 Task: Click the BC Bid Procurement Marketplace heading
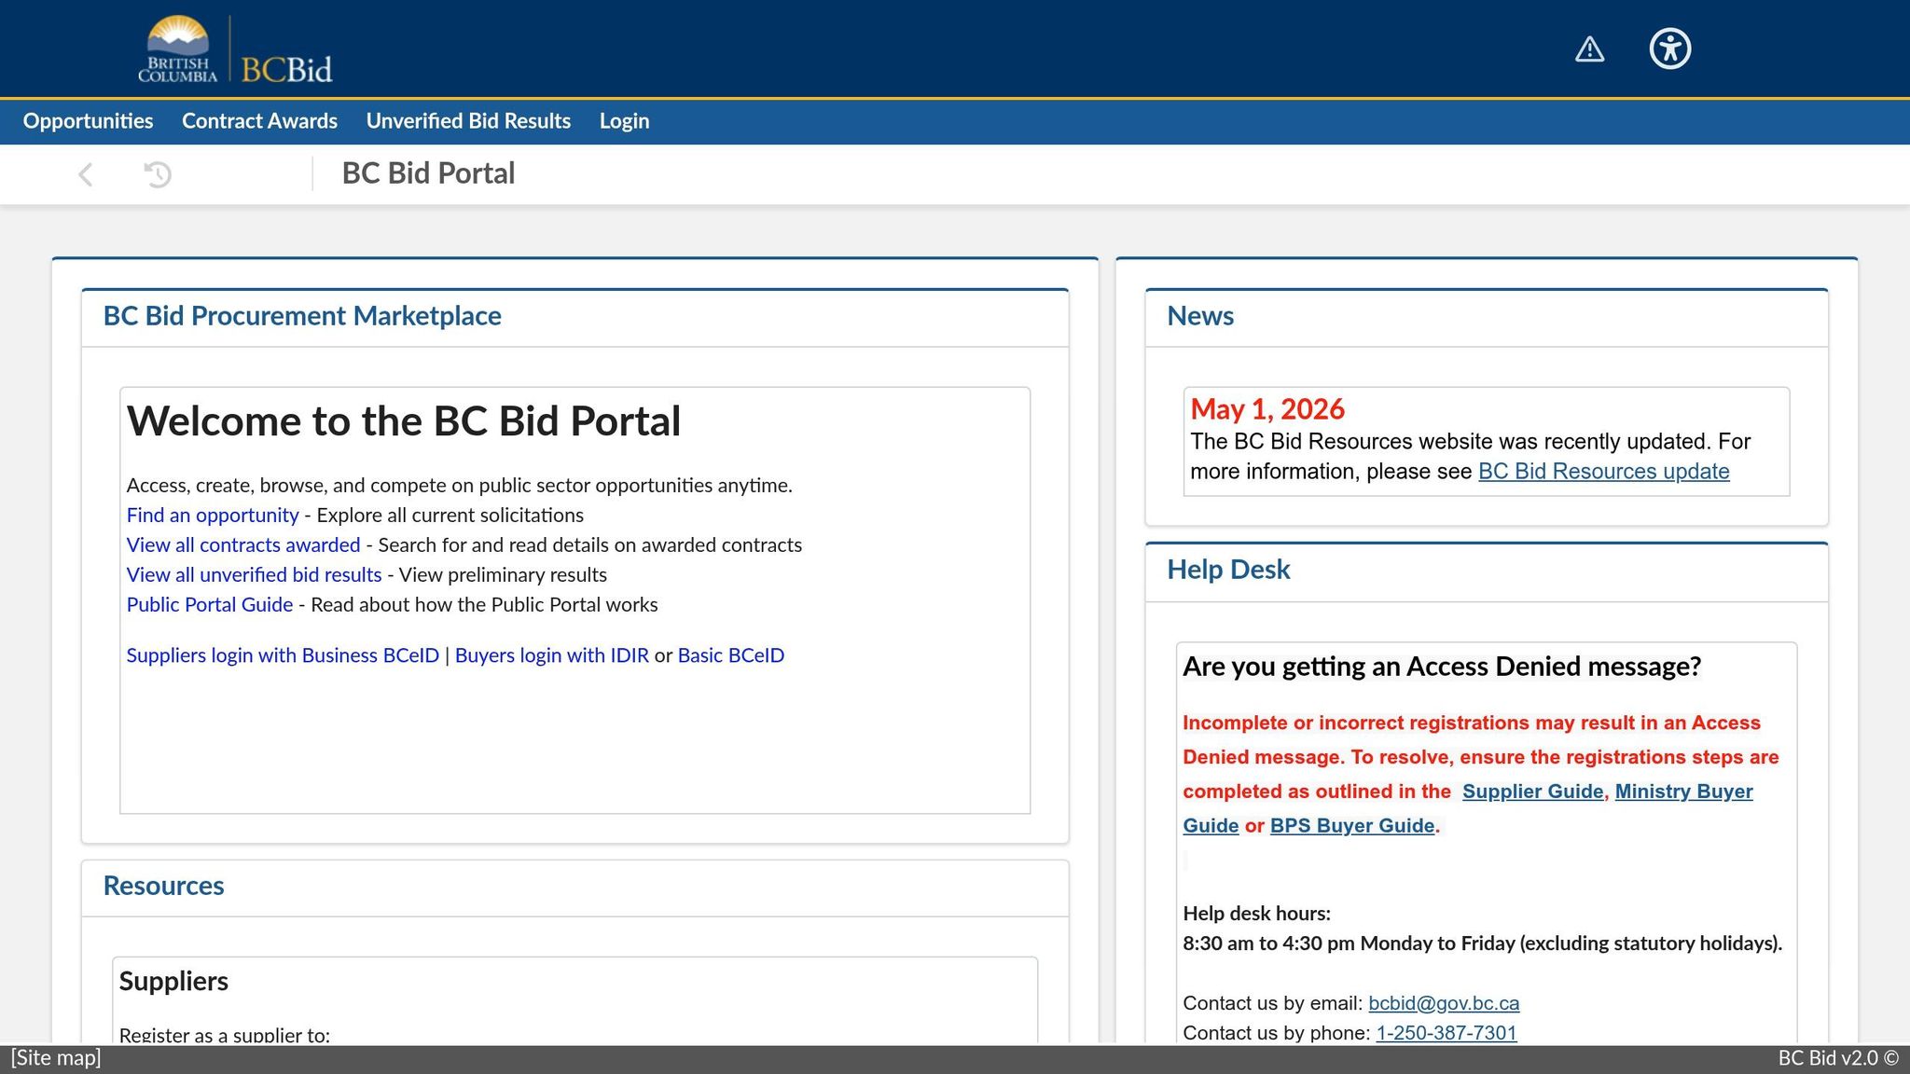coord(302,316)
